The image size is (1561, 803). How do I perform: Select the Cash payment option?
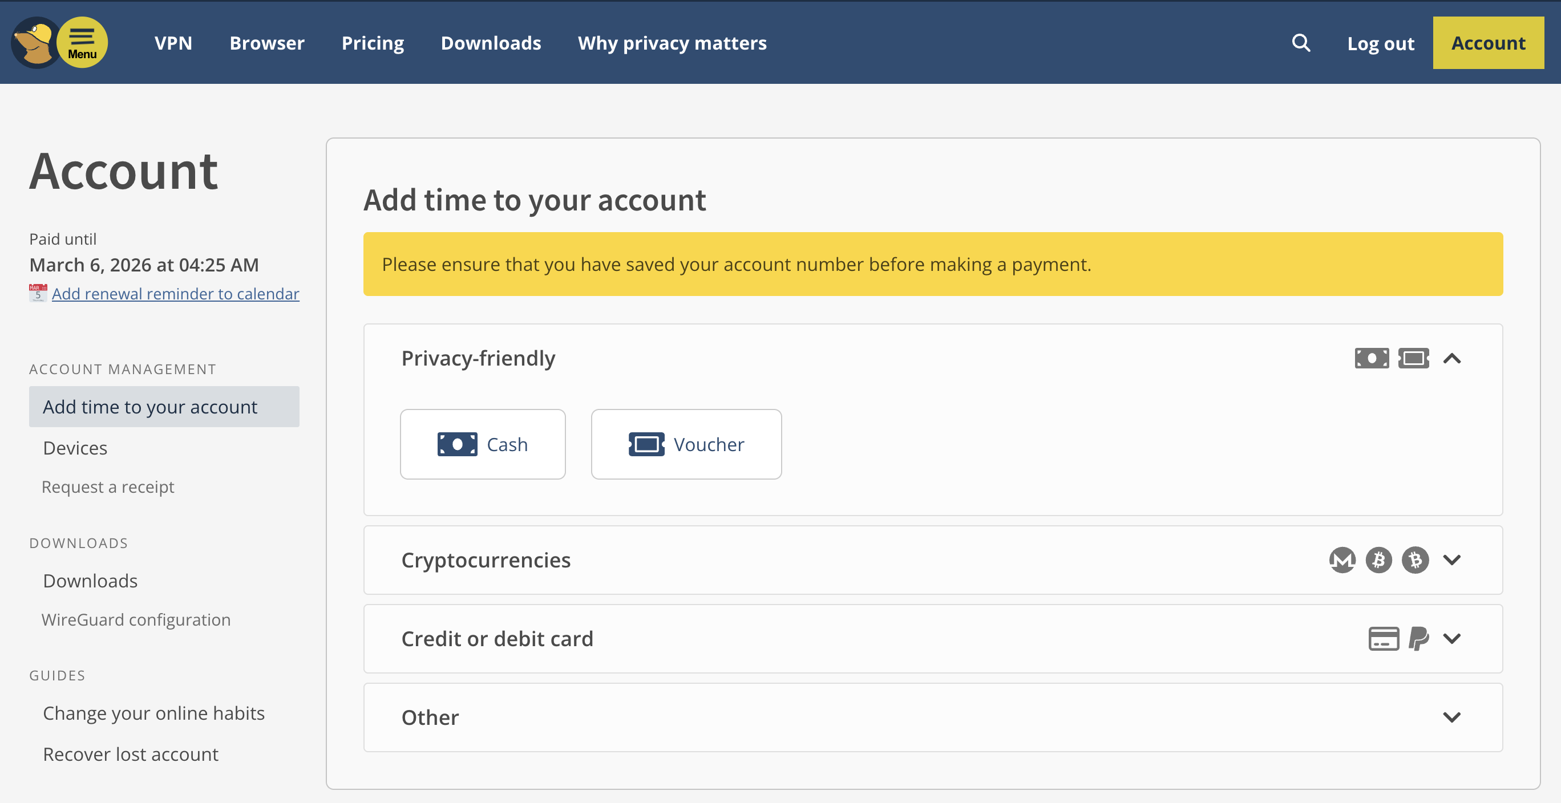pos(482,444)
